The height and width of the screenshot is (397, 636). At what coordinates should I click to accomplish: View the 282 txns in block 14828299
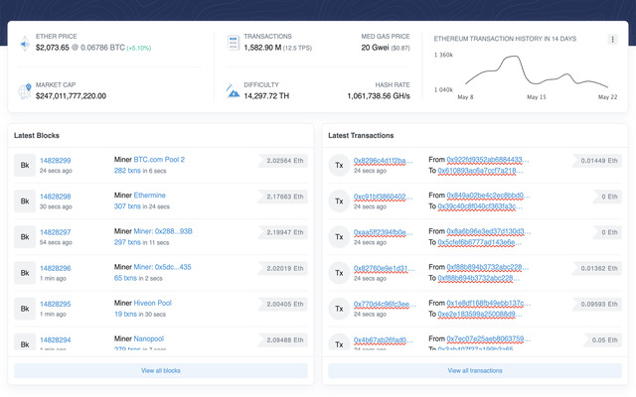point(127,171)
